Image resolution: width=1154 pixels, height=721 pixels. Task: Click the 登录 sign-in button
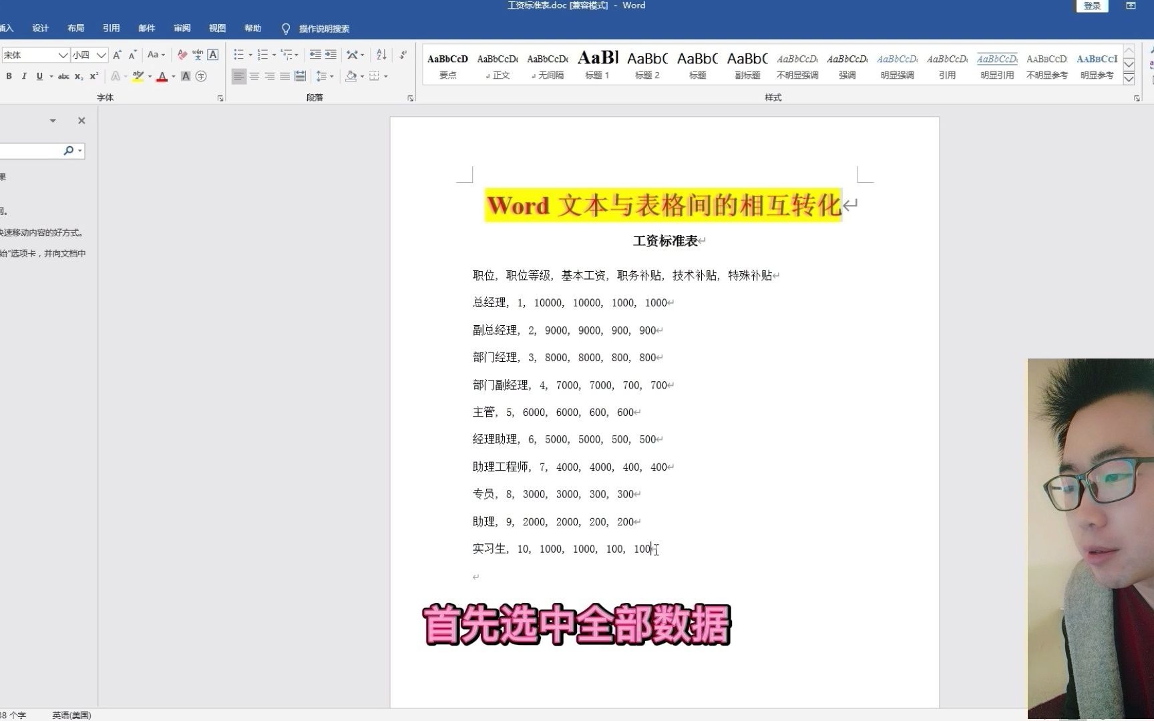1093,5
